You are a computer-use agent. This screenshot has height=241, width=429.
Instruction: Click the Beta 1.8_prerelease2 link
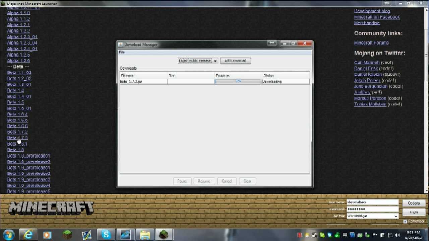point(29,162)
